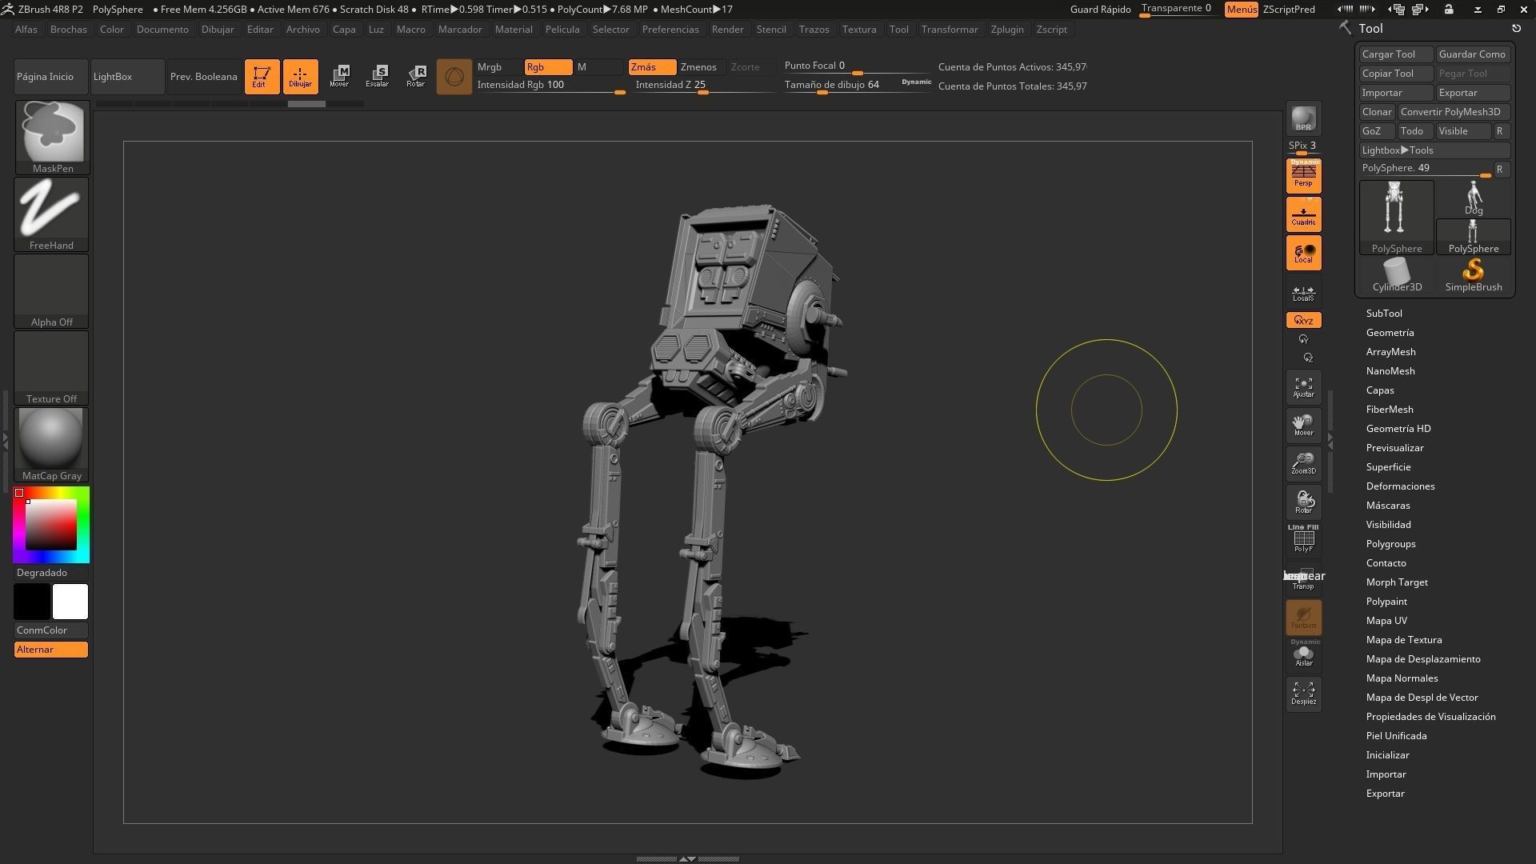Expand the Máscaras section
Screen dimensions: 1536x864
[x=1388, y=506]
